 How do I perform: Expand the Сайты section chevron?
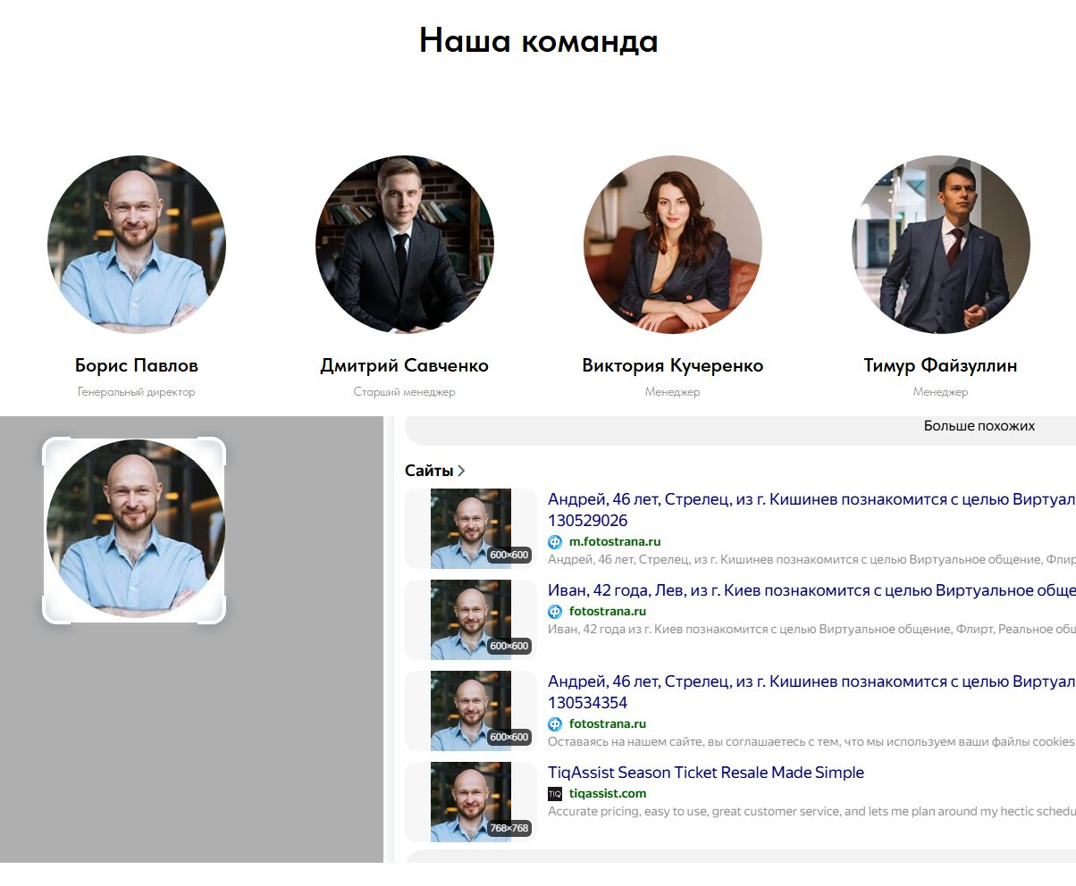click(x=461, y=471)
